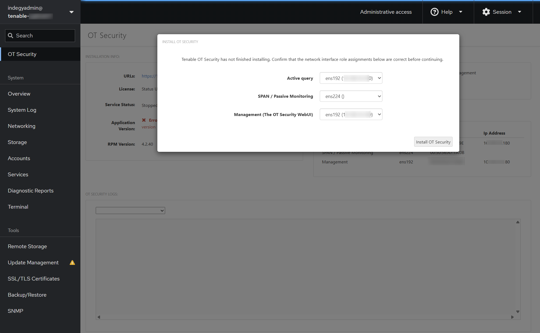Click the Help question mark icon
This screenshot has height=333, width=540.
click(434, 12)
